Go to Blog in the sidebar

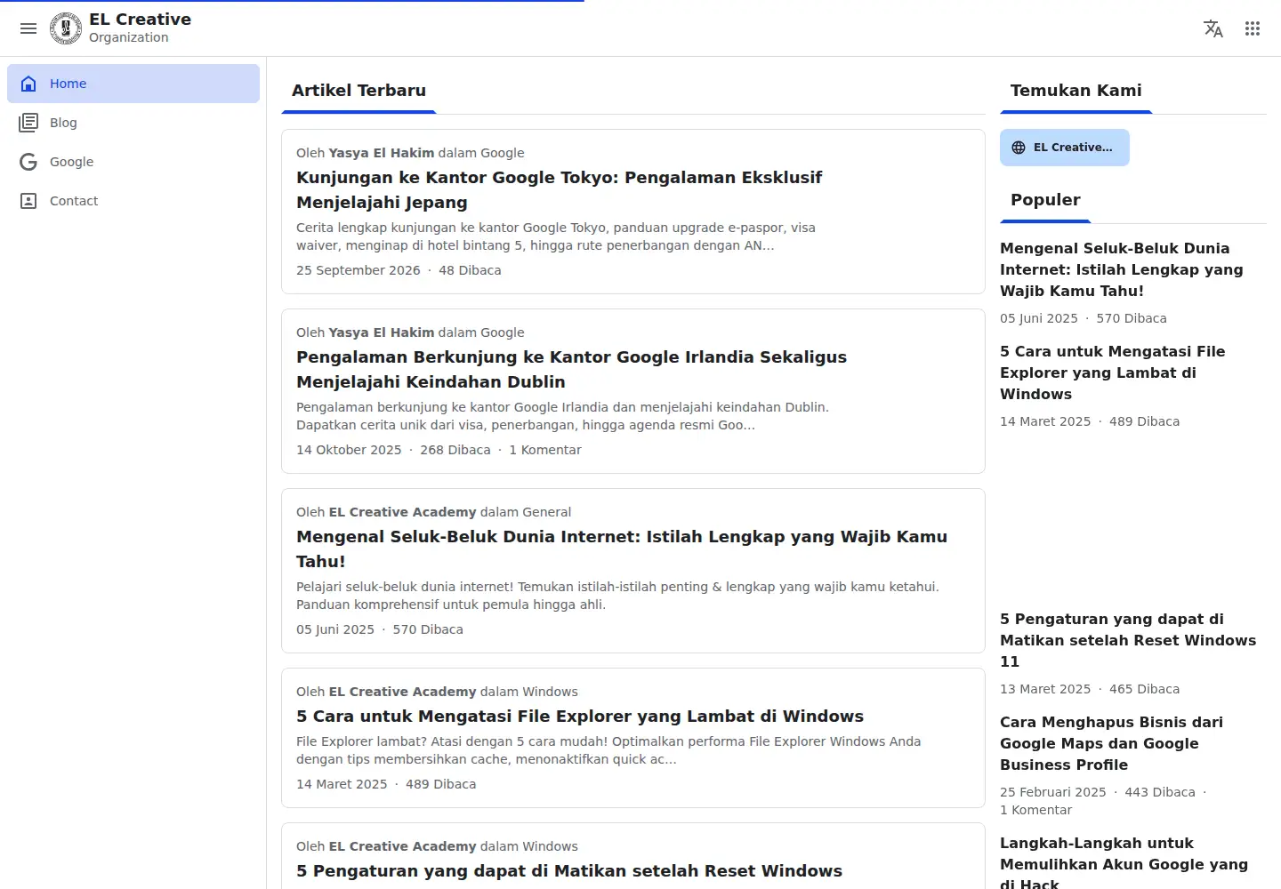point(133,123)
